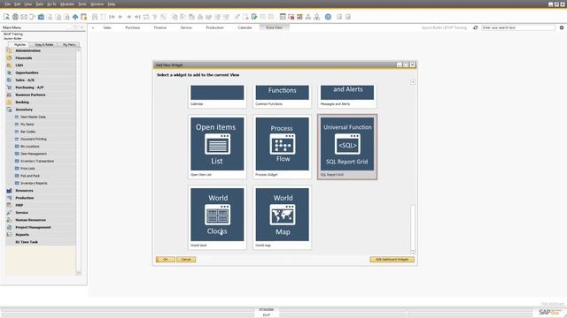Switch to the Production cockpit tab
Viewport: 567px width, 318px height.
click(214, 27)
